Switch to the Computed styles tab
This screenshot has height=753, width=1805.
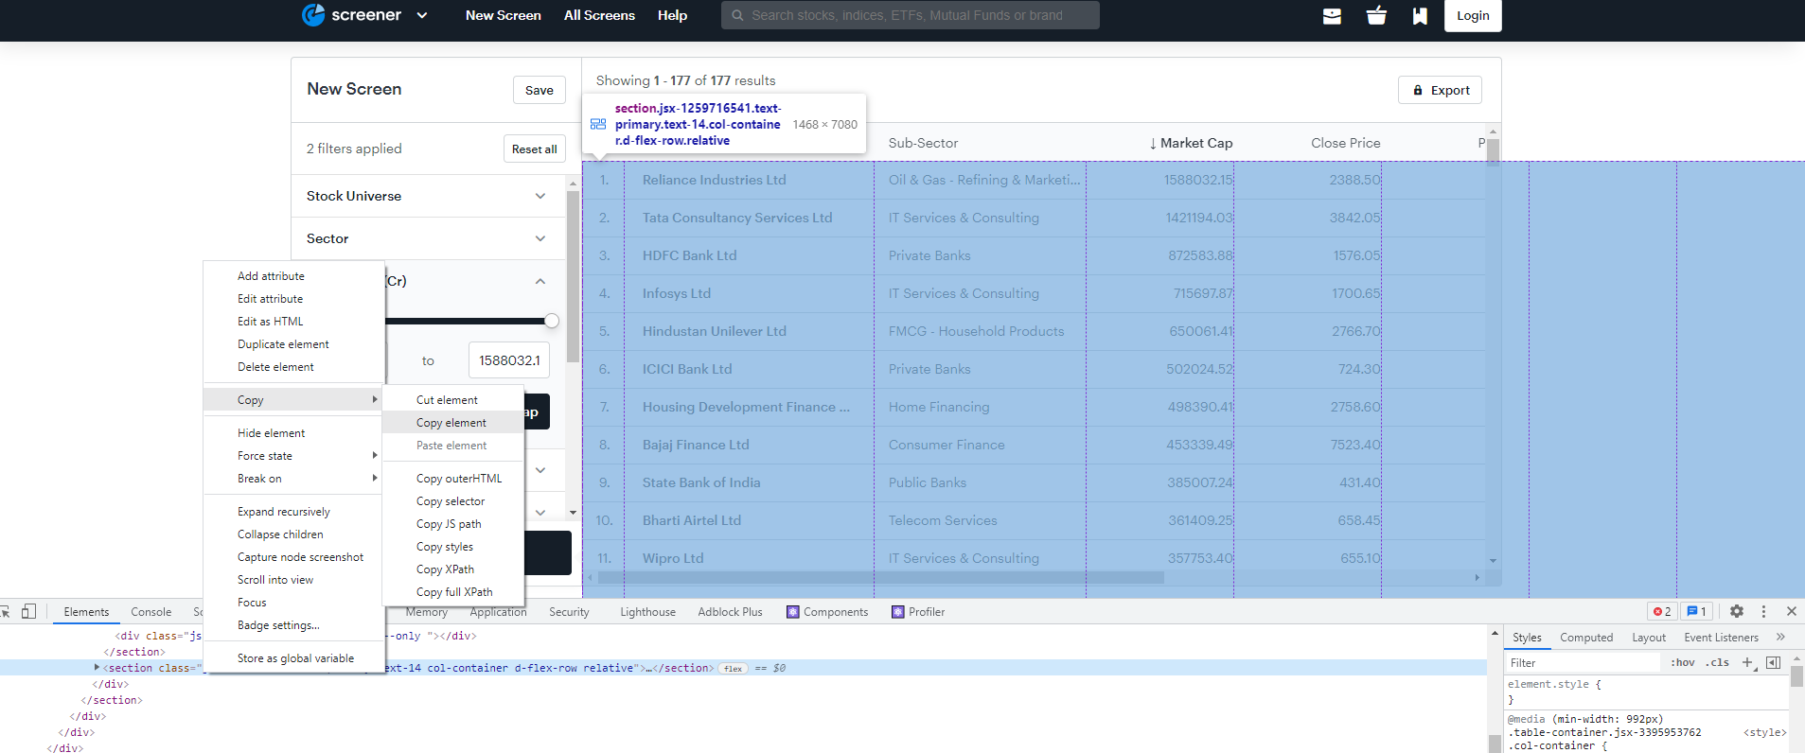(1586, 638)
